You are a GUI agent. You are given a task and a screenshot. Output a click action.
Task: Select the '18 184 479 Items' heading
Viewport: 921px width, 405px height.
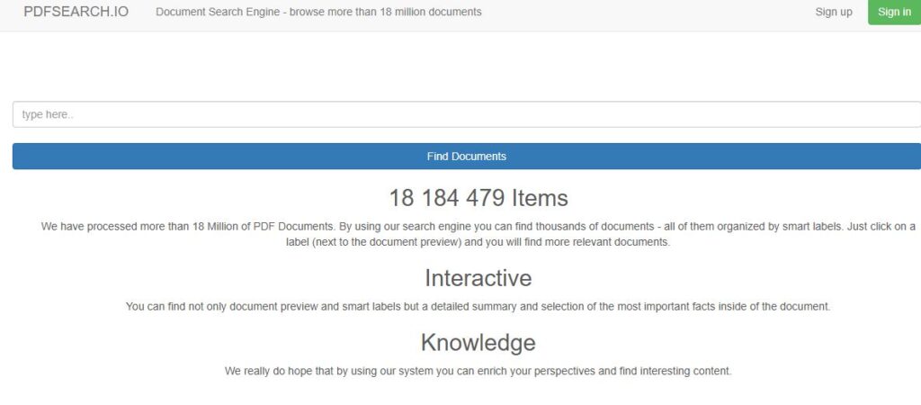(478, 197)
